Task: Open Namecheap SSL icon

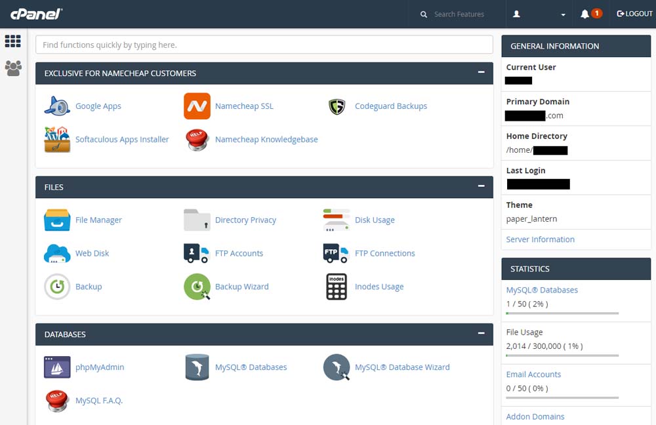Action: pos(197,106)
